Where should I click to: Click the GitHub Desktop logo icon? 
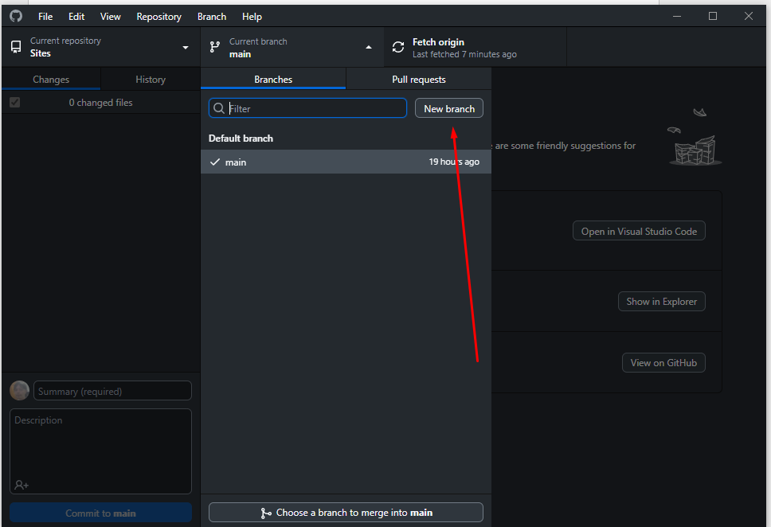pyautogui.click(x=16, y=16)
